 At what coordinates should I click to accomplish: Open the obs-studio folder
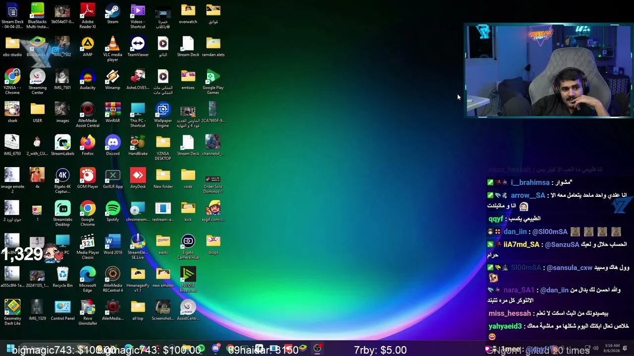12,46
